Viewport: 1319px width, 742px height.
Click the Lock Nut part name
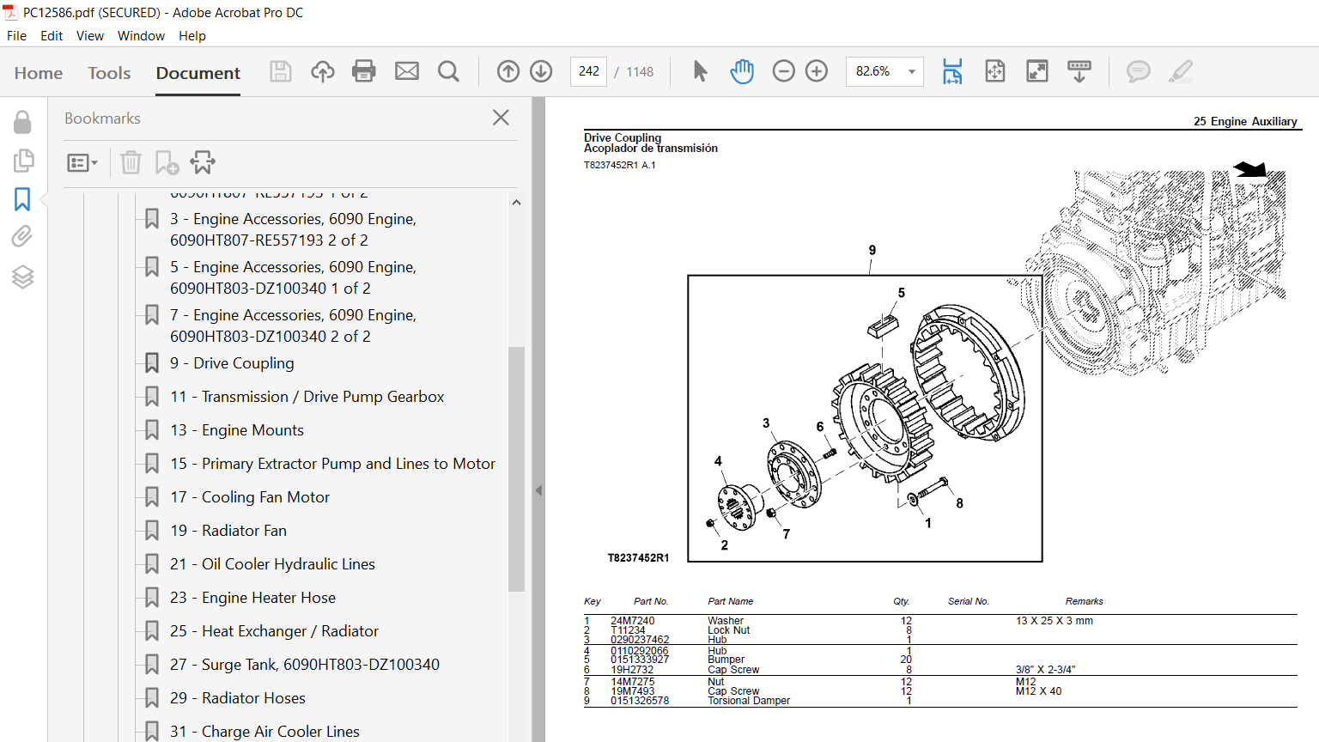point(728,630)
